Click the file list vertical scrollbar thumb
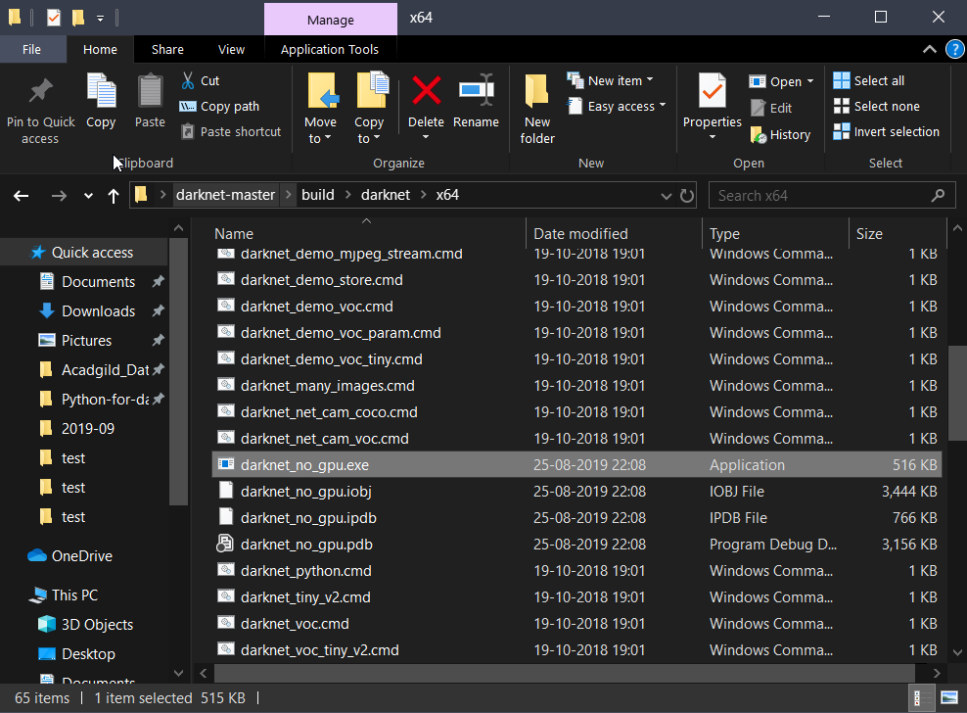 point(957,393)
